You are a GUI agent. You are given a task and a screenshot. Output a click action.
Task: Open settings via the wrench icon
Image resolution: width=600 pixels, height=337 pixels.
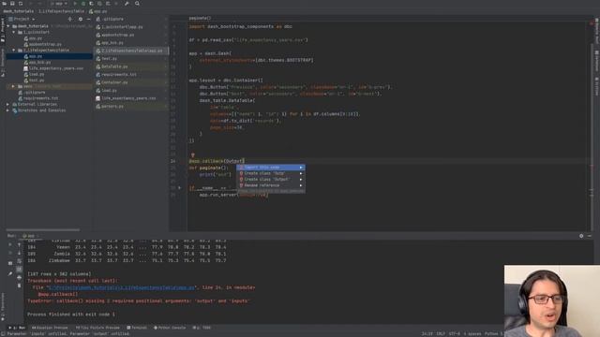127,4
